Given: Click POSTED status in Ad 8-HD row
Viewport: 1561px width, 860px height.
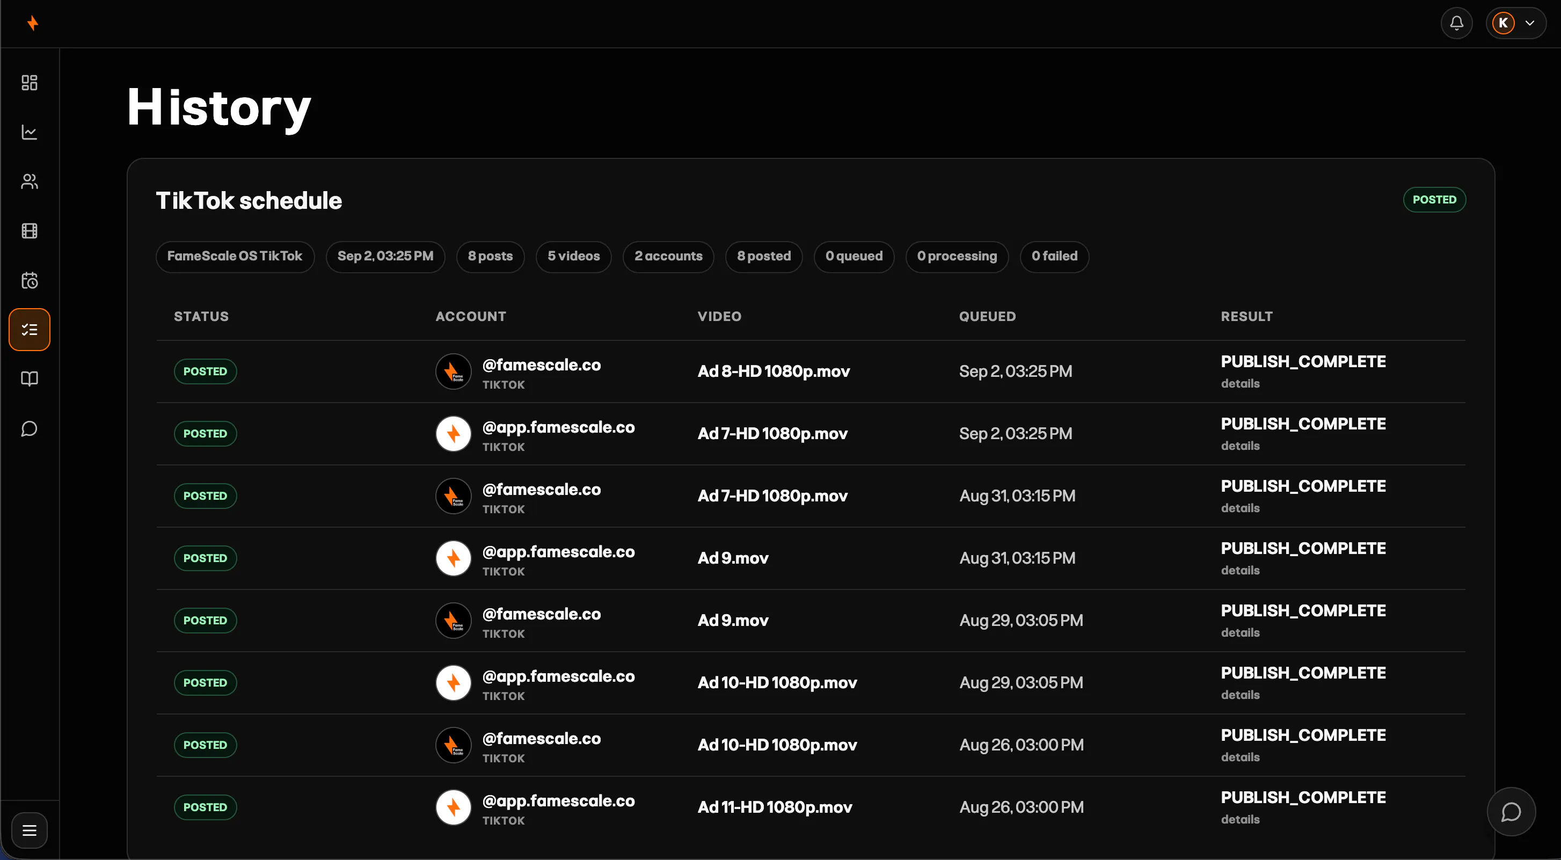Looking at the screenshot, I should pyautogui.click(x=206, y=371).
